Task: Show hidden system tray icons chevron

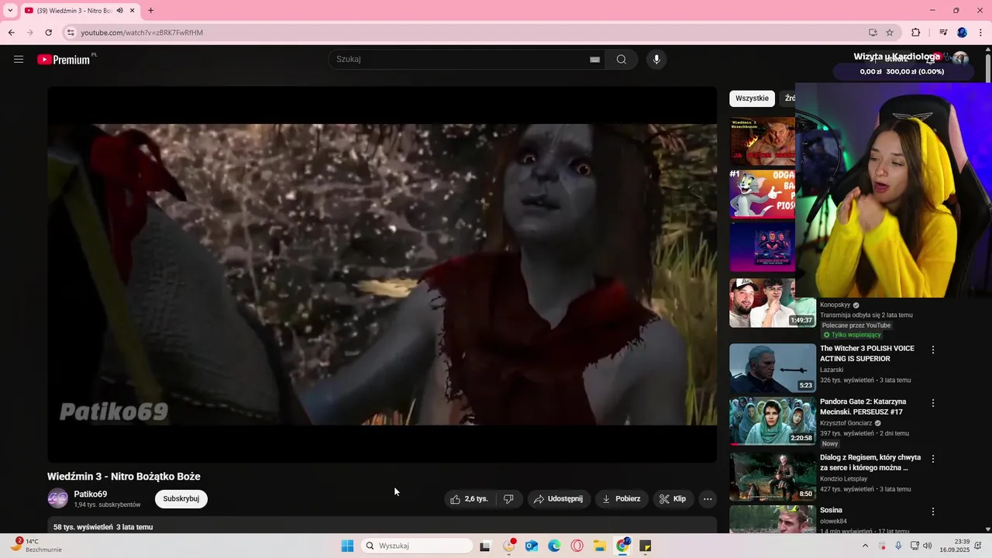Action: click(x=865, y=546)
